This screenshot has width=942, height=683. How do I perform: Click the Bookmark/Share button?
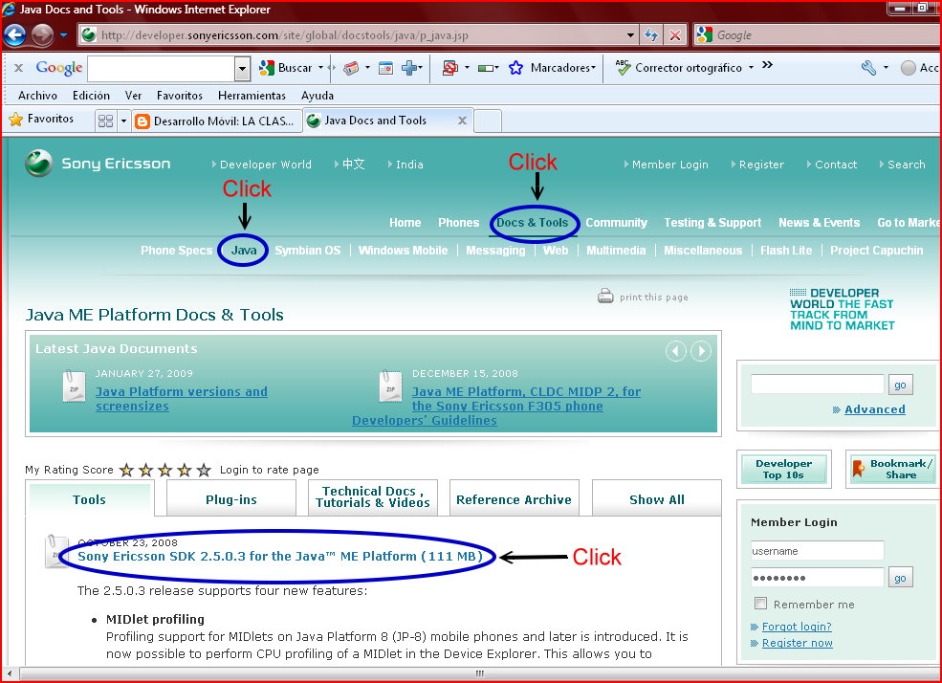point(892,469)
